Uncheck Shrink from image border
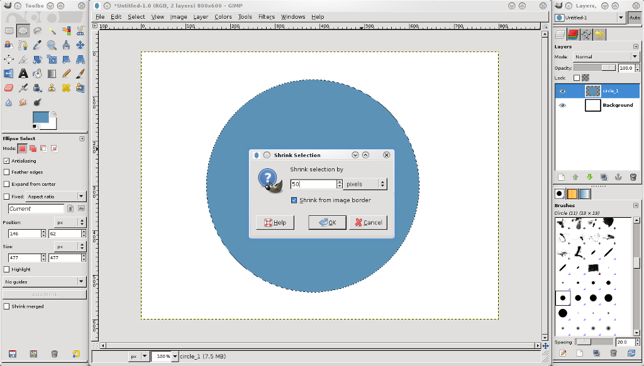644x366 pixels. [294, 200]
